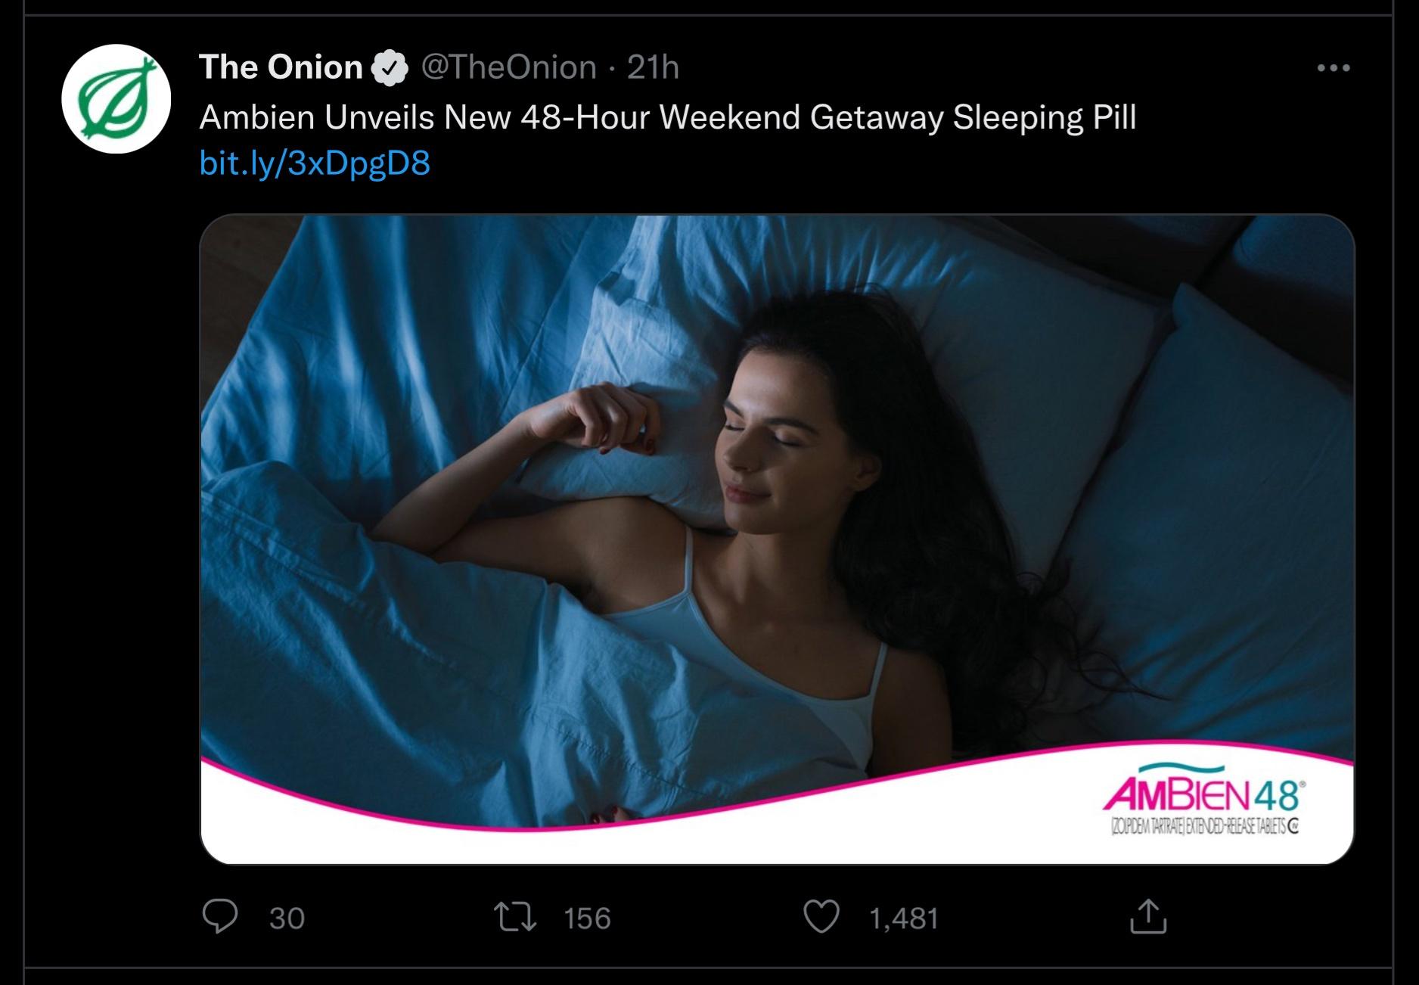
Task: Click the zolpidem tartrate fine print
Action: tap(1204, 827)
